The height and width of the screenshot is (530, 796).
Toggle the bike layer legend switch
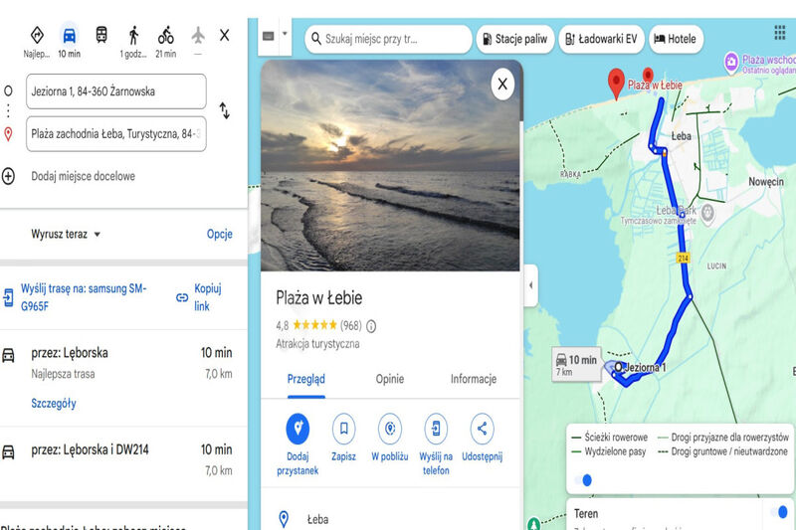[583, 480]
